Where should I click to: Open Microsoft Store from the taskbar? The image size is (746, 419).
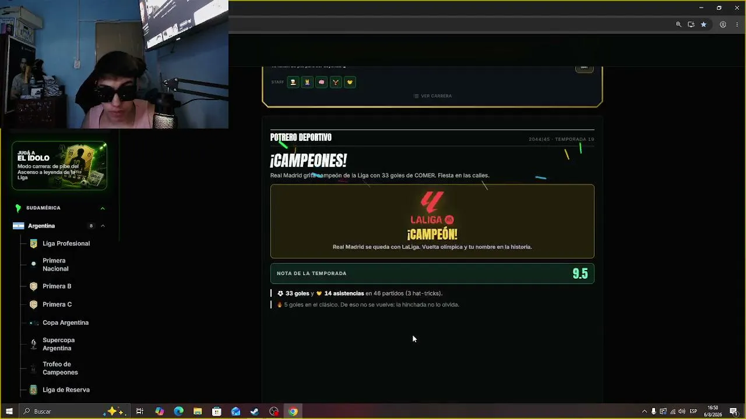click(217, 411)
